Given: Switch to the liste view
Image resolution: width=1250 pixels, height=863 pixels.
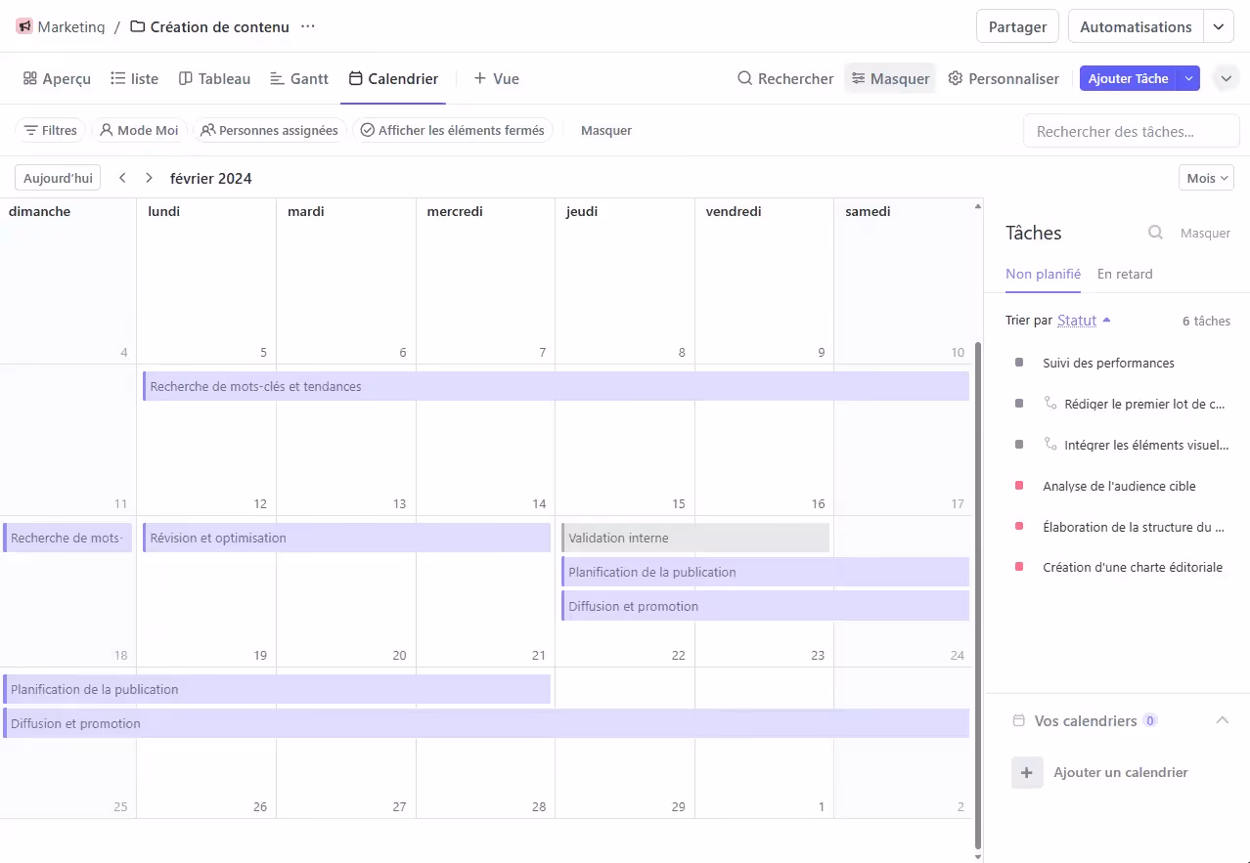Looking at the screenshot, I should coord(134,78).
